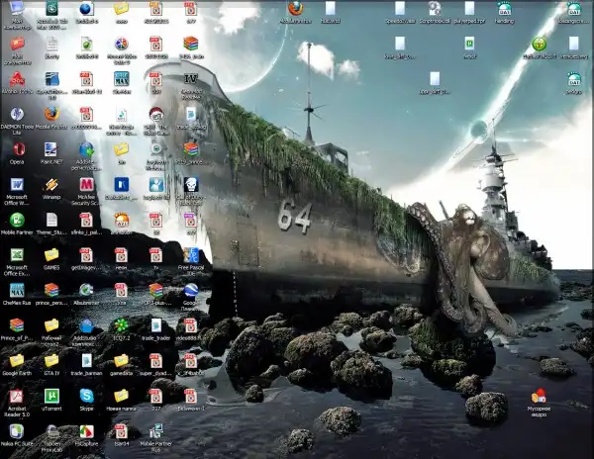Viewport: 594px width, 459px height.
Task: Open the FSCapture shortcut
Action: pyautogui.click(x=86, y=431)
